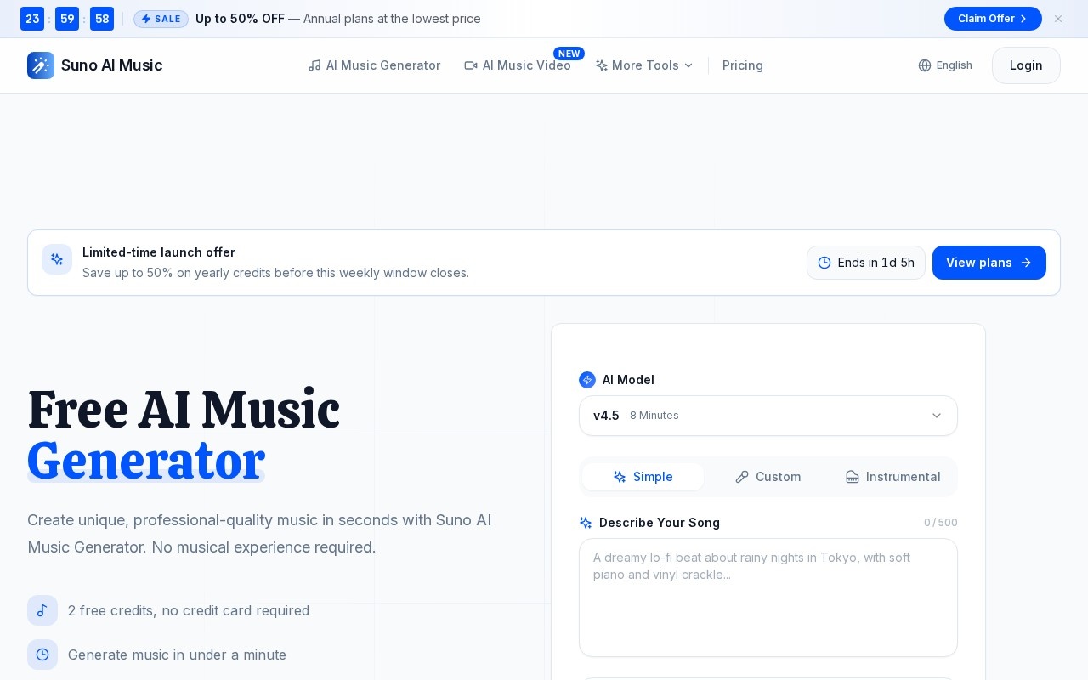The width and height of the screenshot is (1088, 680).
Task: Click the Ends in 1d 5h badge
Action: pyautogui.click(x=866, y=263)
